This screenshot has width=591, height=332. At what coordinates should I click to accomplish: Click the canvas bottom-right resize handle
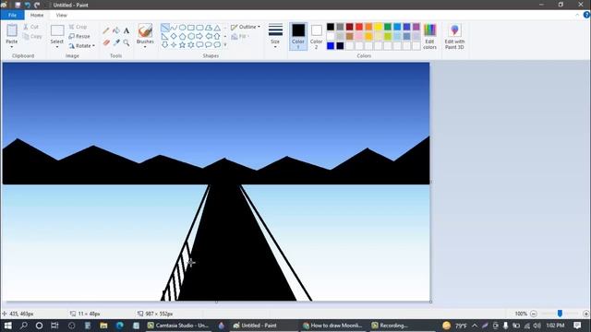tap(431, 302)
